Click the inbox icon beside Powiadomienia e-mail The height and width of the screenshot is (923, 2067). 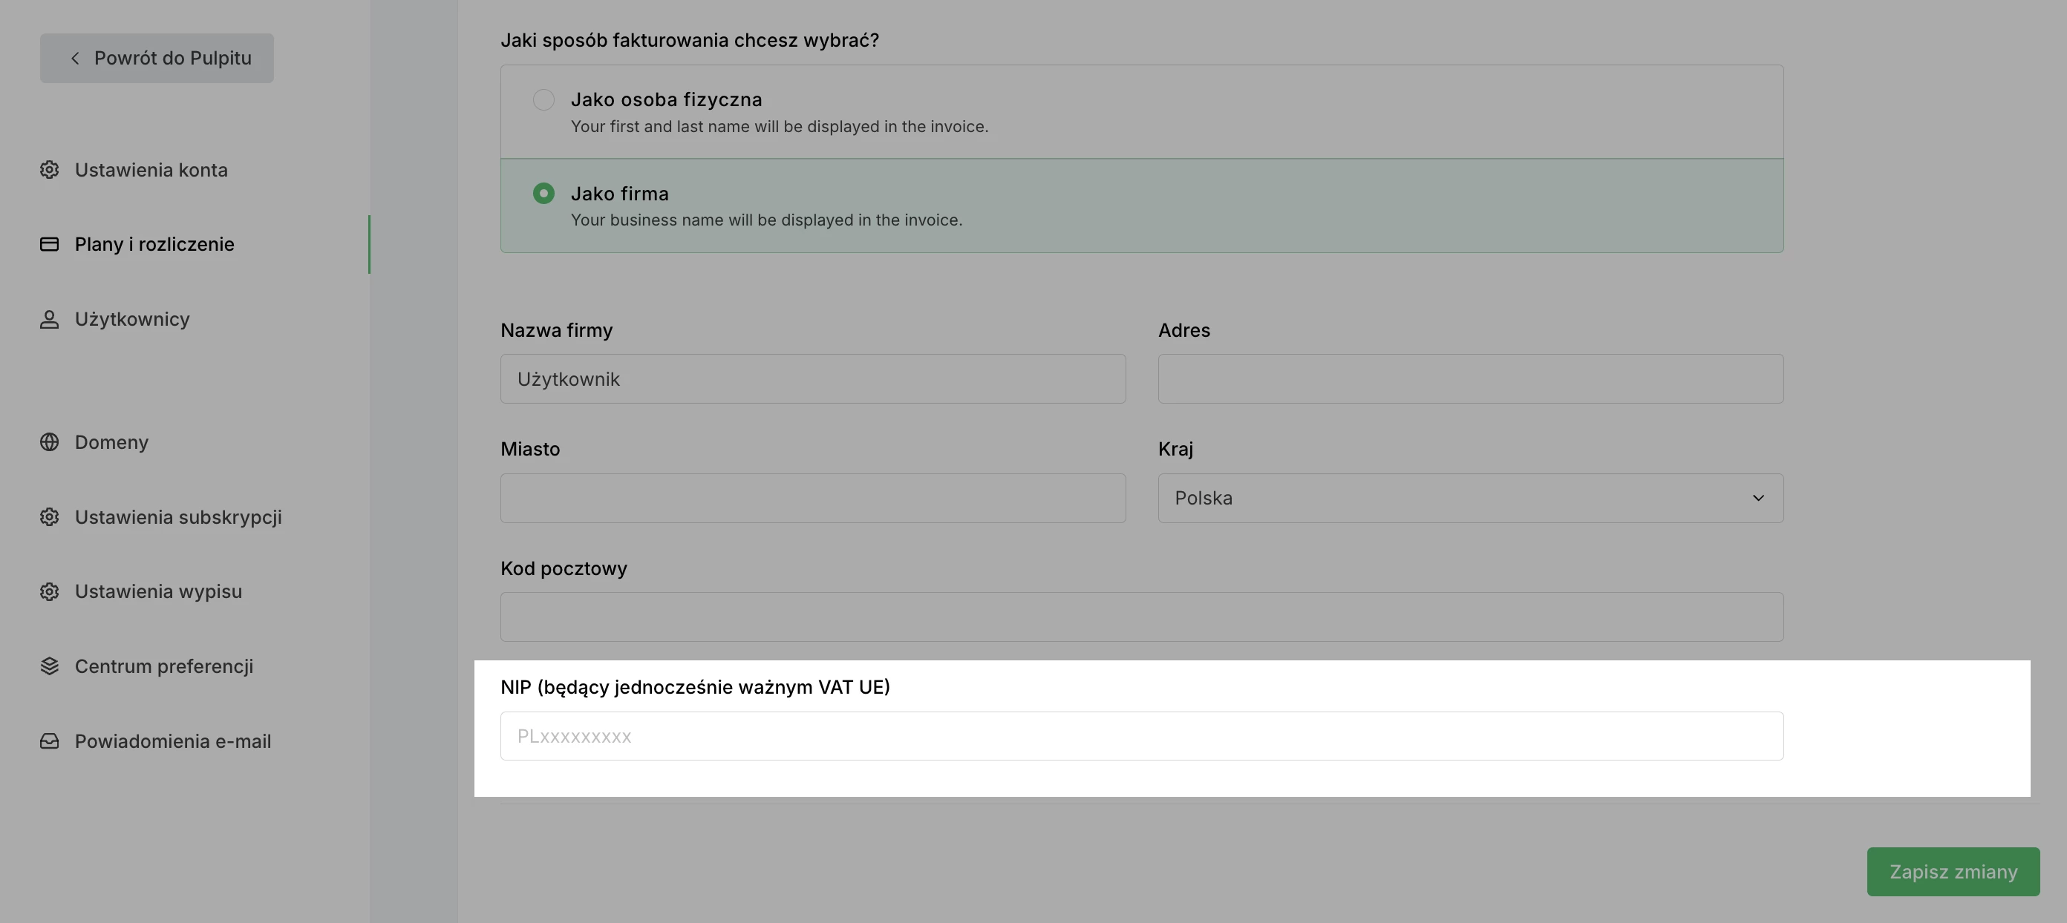50,742
